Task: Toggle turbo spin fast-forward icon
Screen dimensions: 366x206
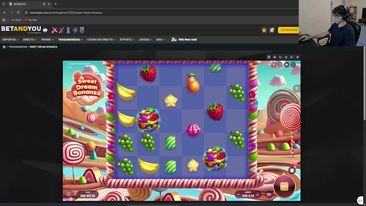Action: [269, 195]
